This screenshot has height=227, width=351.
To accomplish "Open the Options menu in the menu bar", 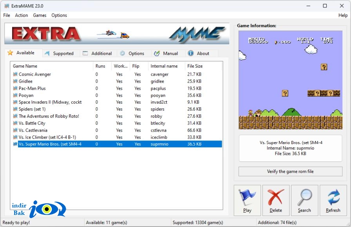I will coord(59,15).
